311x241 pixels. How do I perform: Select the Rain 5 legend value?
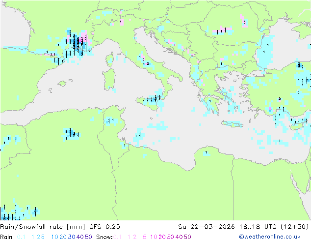(43, 237)
